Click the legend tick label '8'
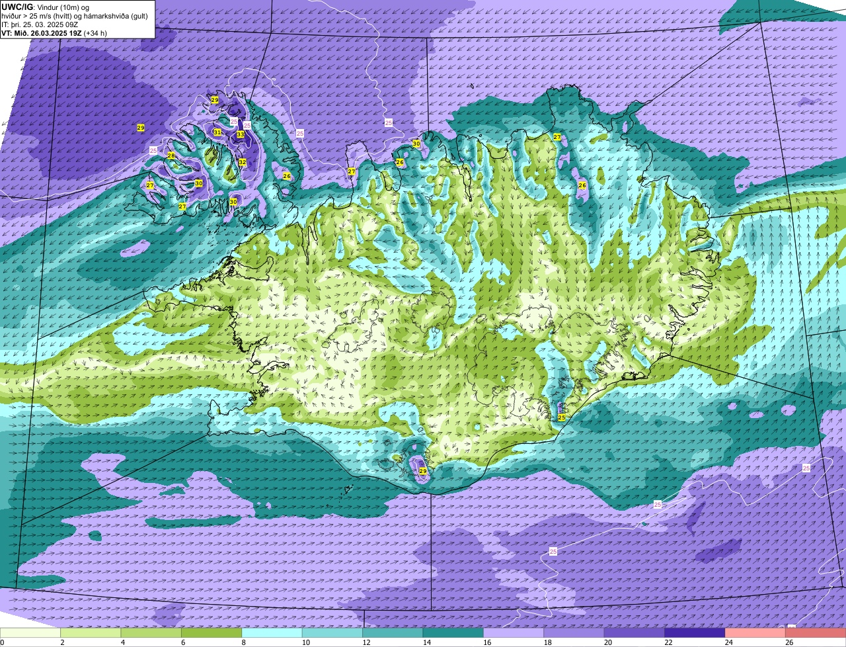Screen dimensions: 846x647 coord(243,642)
